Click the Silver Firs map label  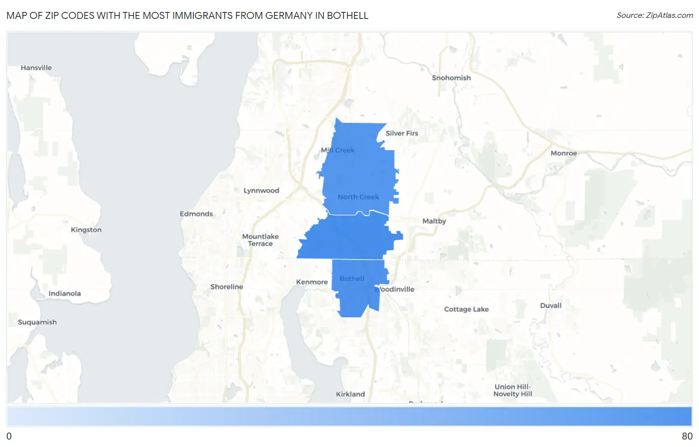coord(402,133)
